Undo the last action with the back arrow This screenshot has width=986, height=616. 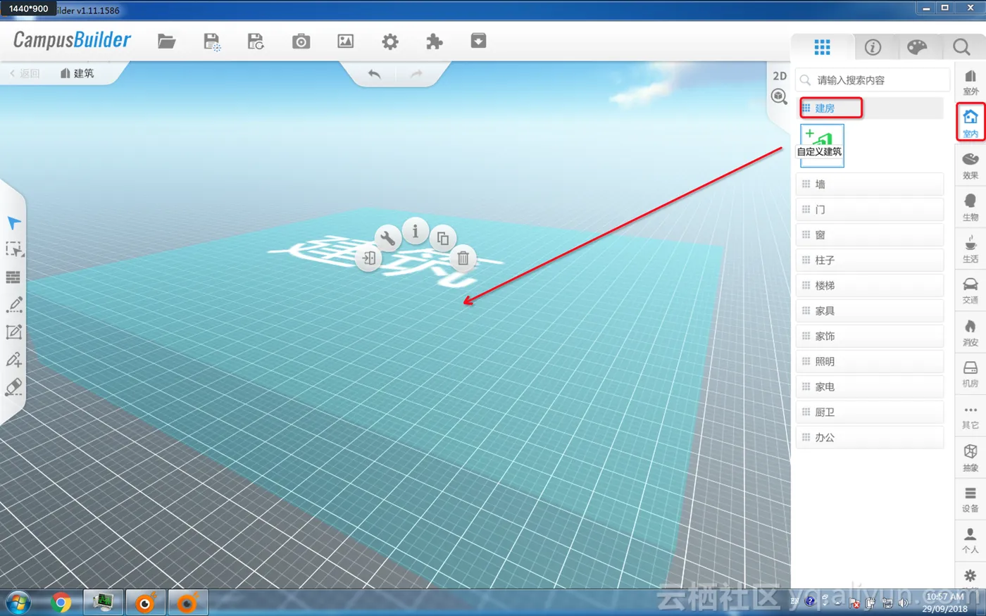point(374,74)
